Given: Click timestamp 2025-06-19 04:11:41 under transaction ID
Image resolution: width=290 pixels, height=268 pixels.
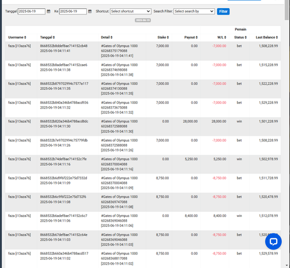Looking at the screenshot, I should [x=55, y=51].
